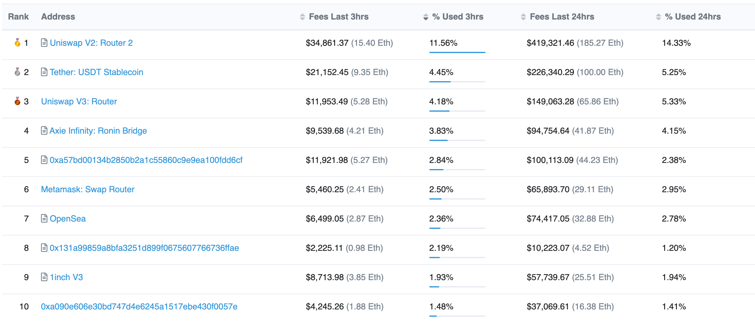755x321 pixels.
Task: Open address 0xa57bd00134b2850b2a1c55860c9e9ea100fdd6cf
Action: point(146,160)
